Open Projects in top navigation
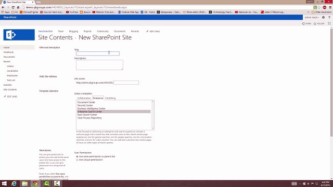This screenshot has height=187, width=333. click(87, 31)
